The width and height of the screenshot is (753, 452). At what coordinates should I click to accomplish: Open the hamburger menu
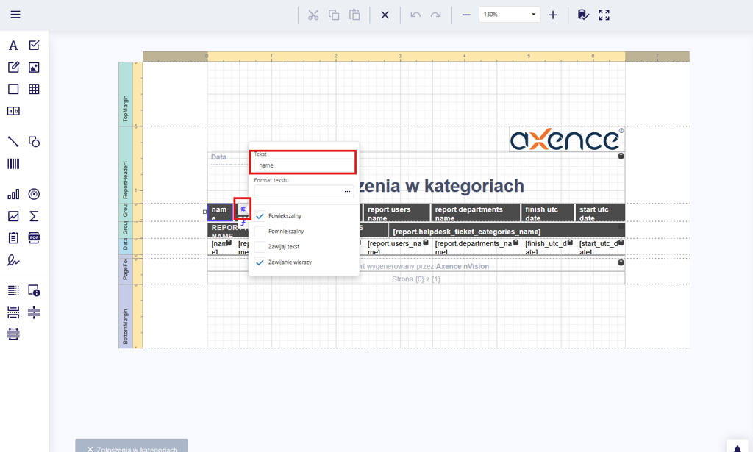coord(15,15)
